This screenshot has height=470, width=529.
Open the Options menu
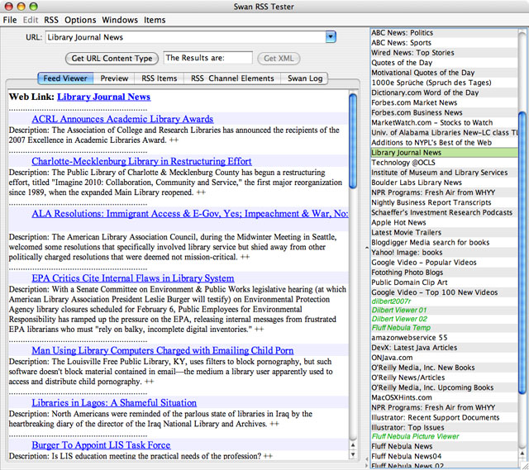(x=80, y=19)
